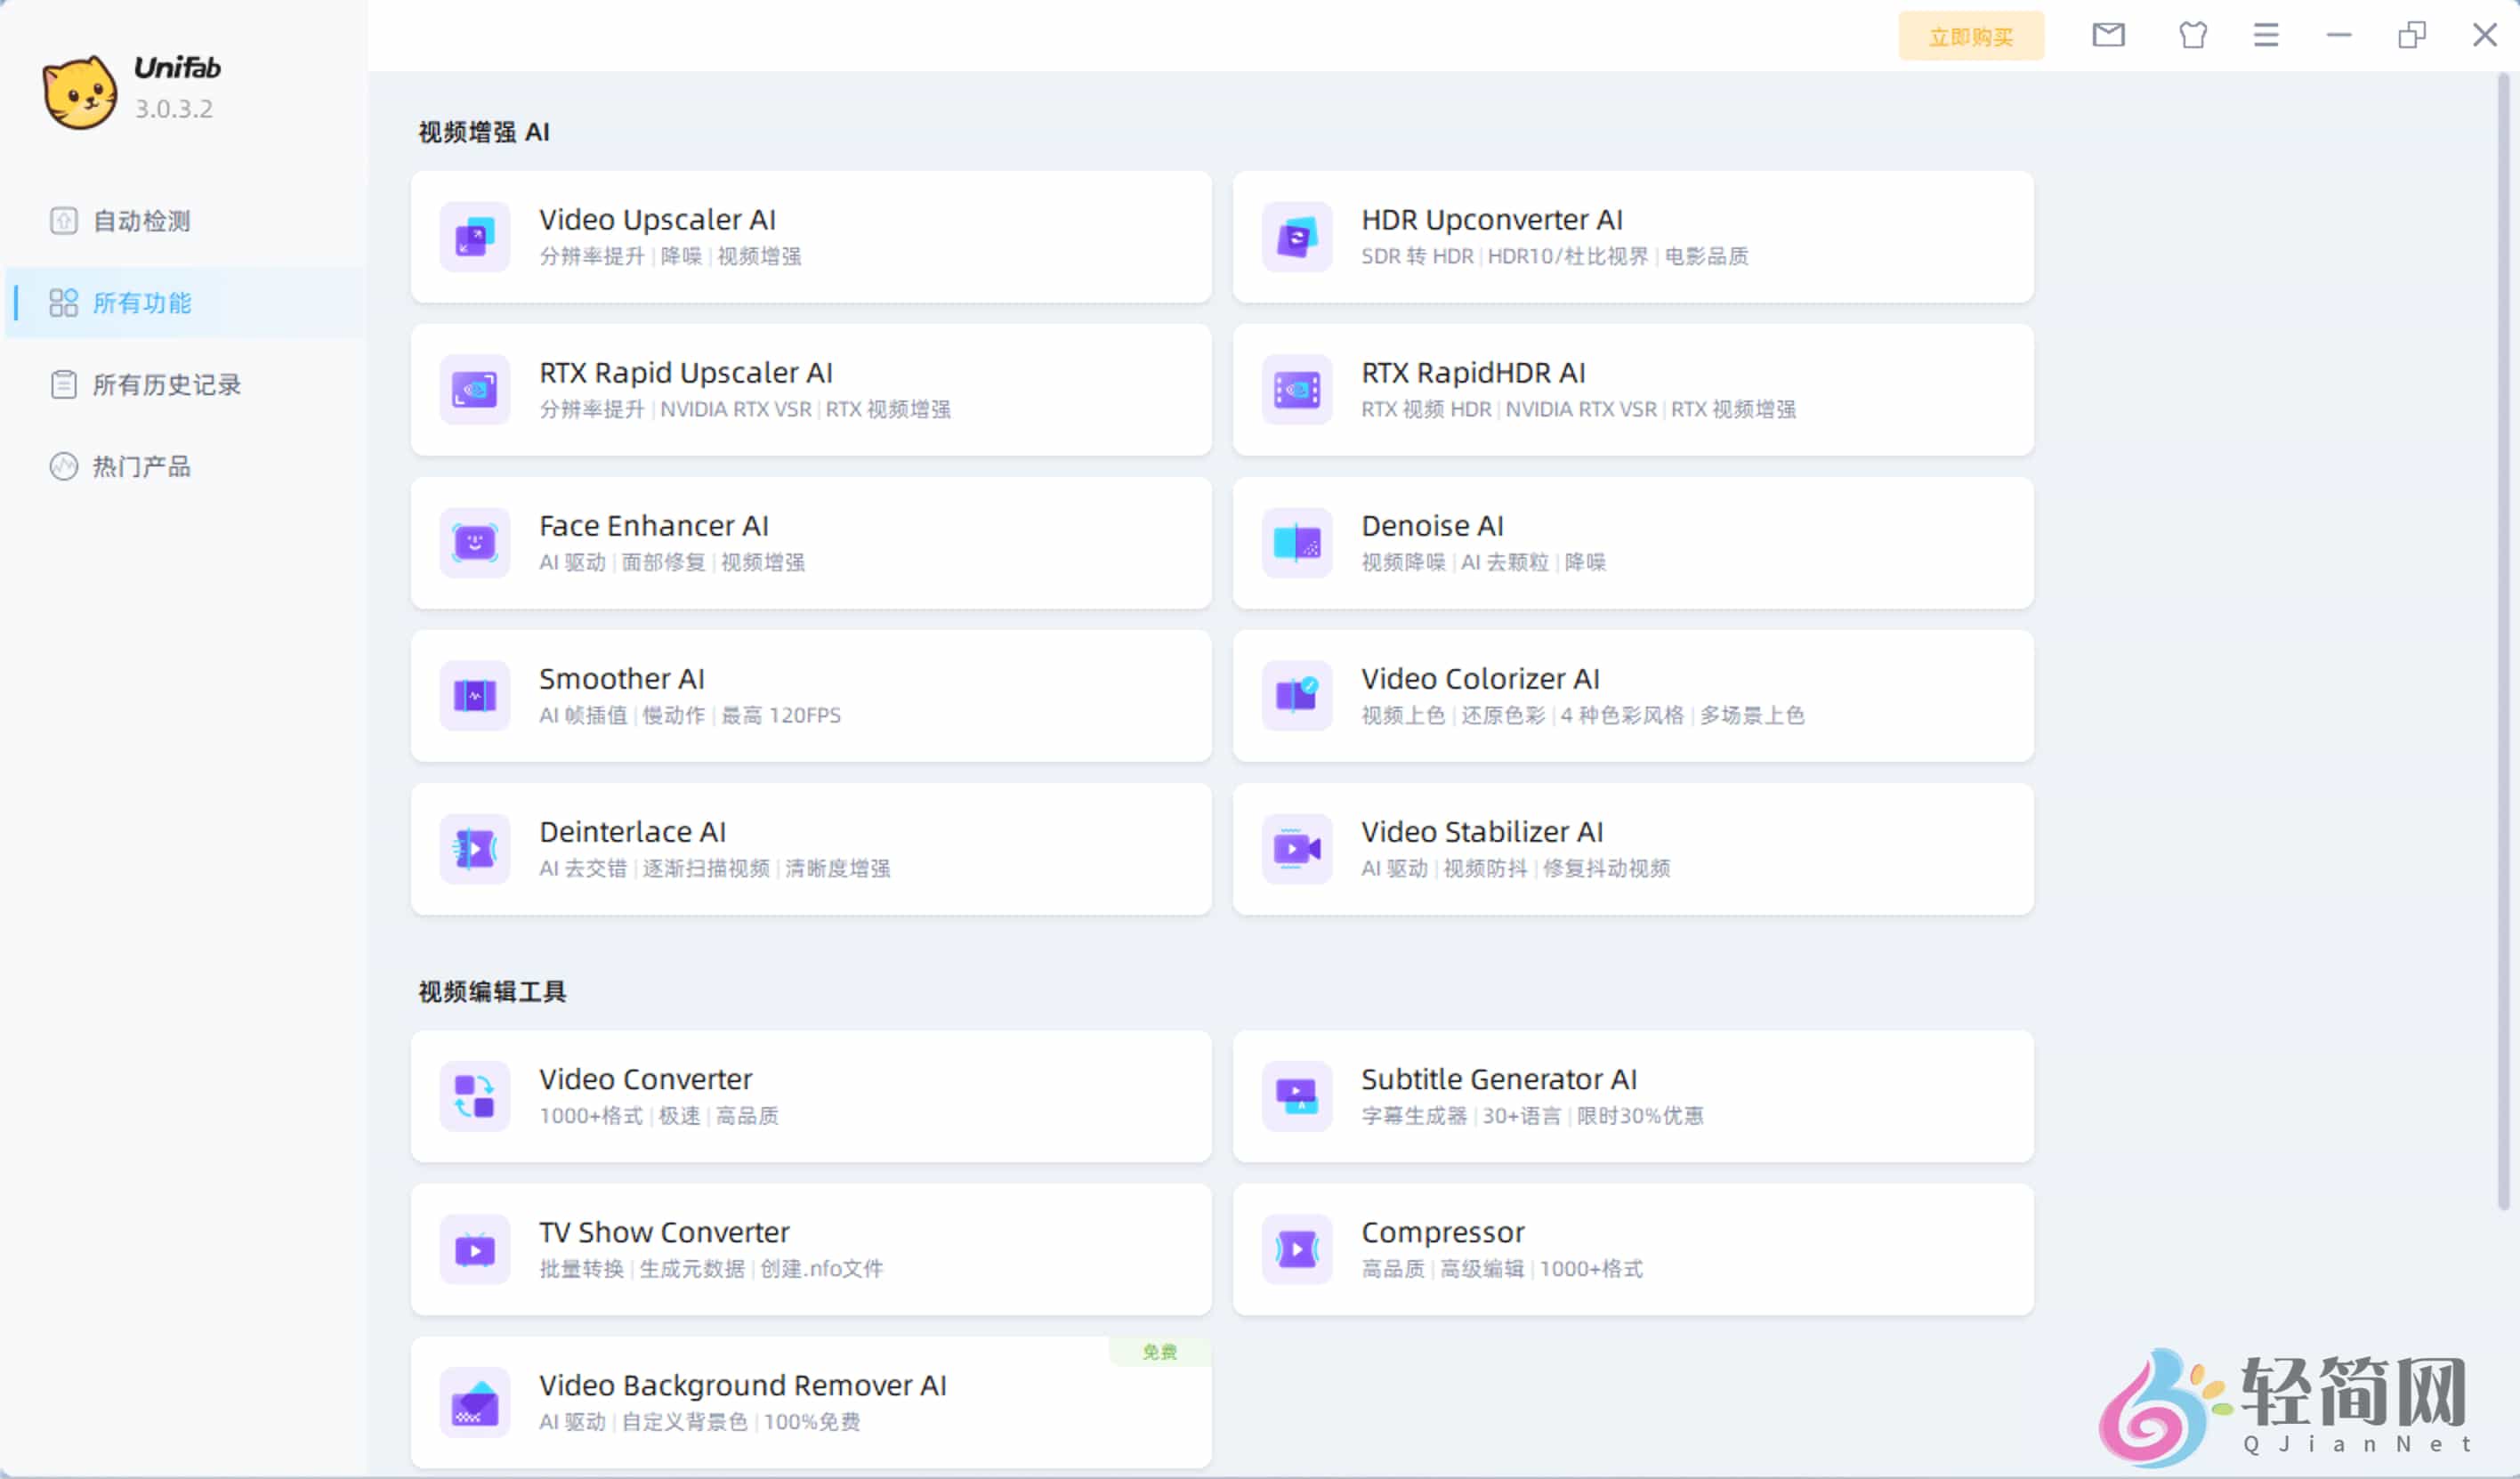Open the skin theme shirt icon

pyautogui.click(x=2193, y=35)
